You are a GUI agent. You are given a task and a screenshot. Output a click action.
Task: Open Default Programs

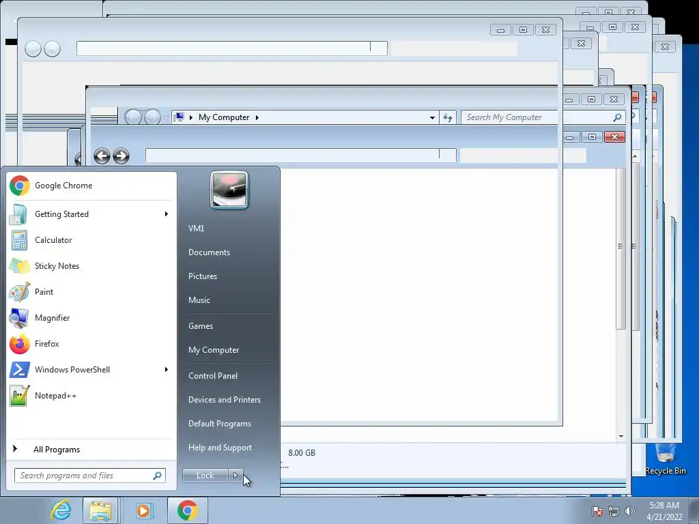pos(219,424)
